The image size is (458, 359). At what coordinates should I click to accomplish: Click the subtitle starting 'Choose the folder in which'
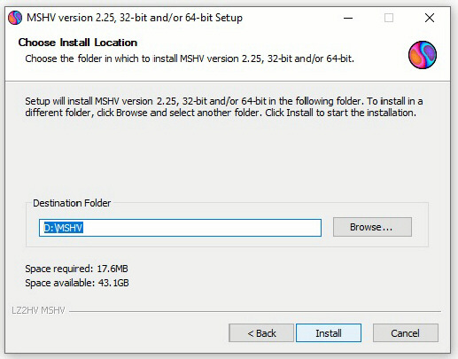[190, 59]
